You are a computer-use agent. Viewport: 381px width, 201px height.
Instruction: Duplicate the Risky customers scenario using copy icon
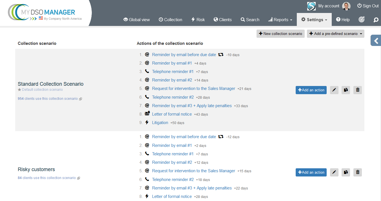346,172
